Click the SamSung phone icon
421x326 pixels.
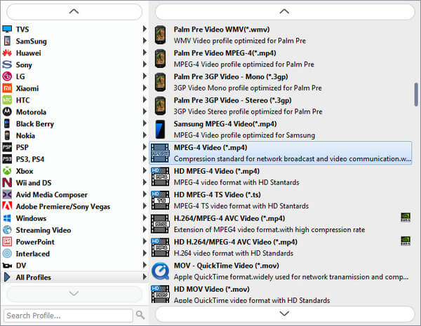click(7, 41)
